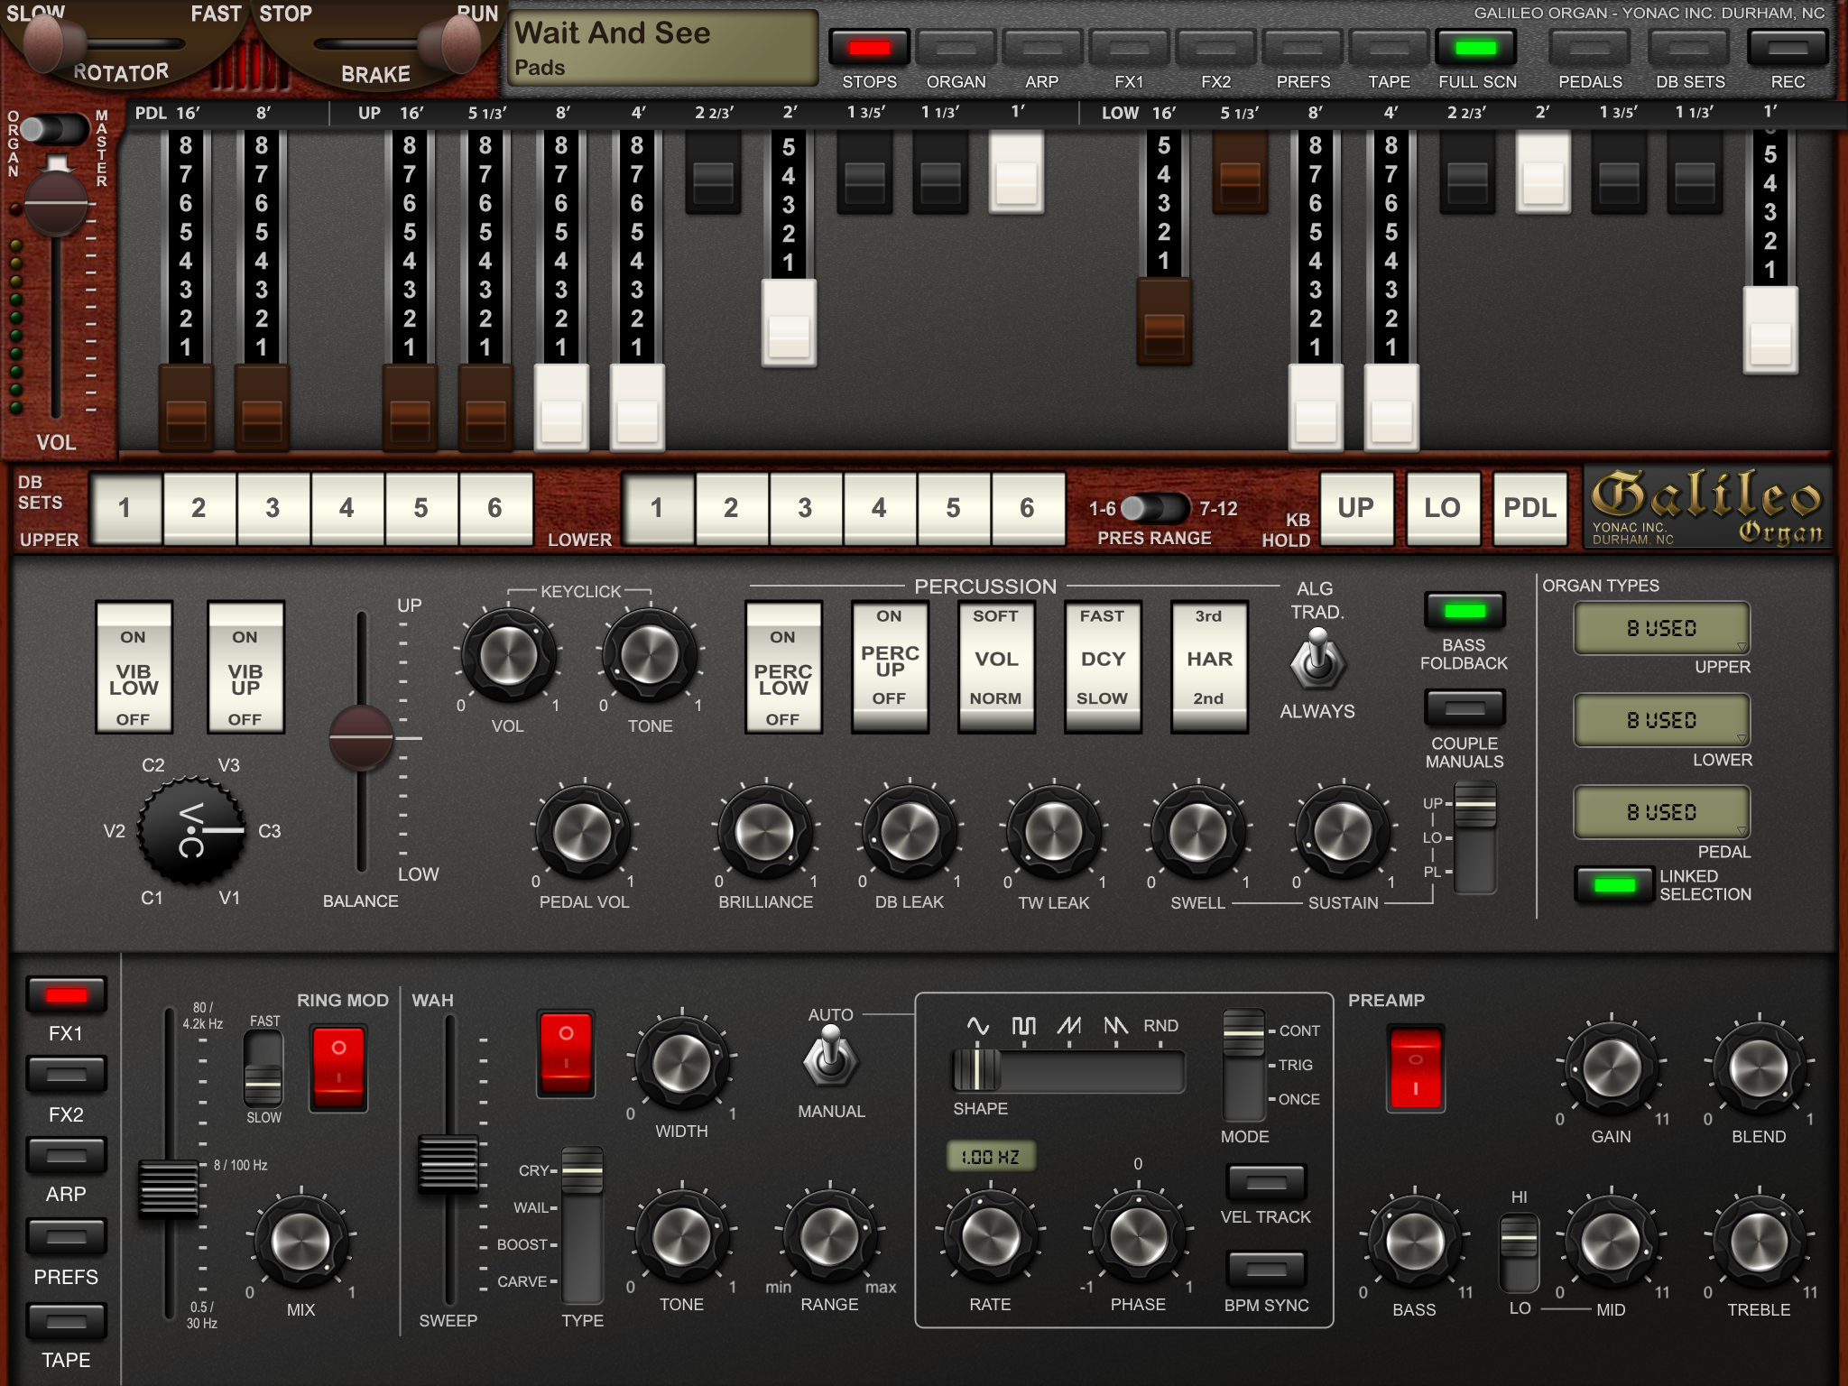
Task: Click the Galileo Organ logo
Action: pyautogui.click(x=1707, y=507)
